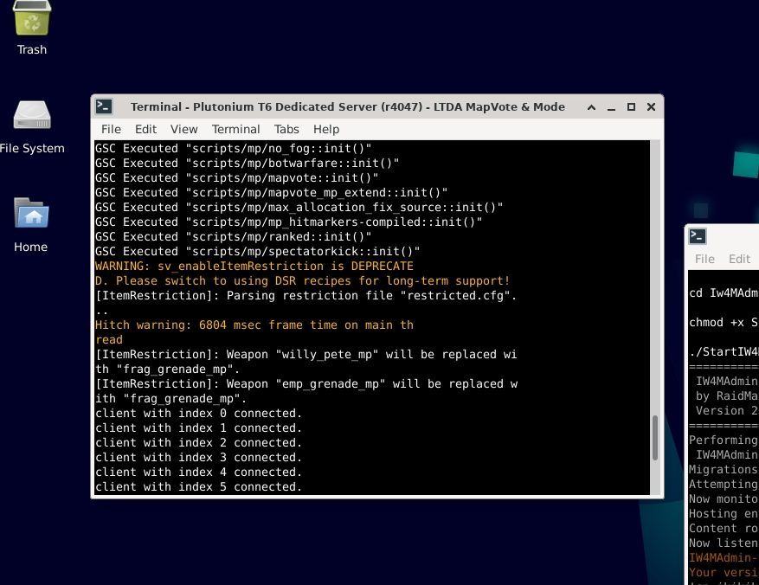
Task: Open the Help menu
Action: pyautogui.click(x=326, y=129)
